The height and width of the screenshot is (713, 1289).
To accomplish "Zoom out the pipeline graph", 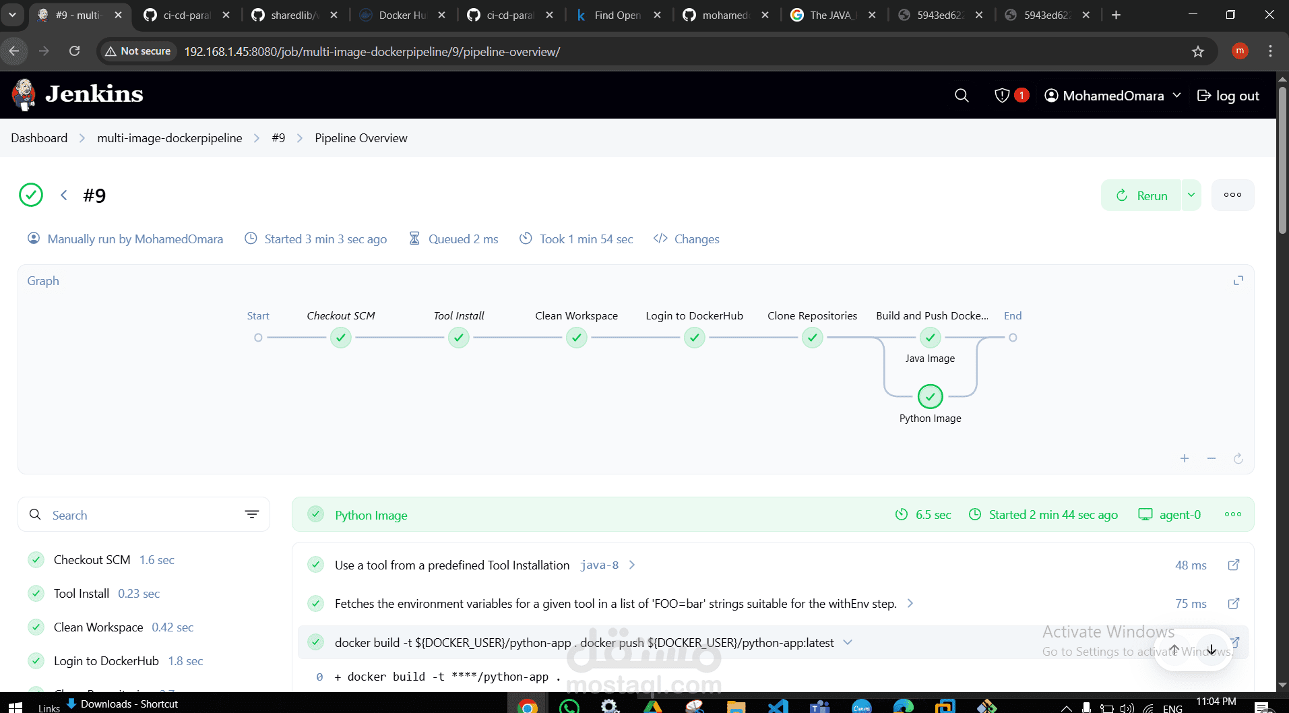I will [x=1212, y=458].
